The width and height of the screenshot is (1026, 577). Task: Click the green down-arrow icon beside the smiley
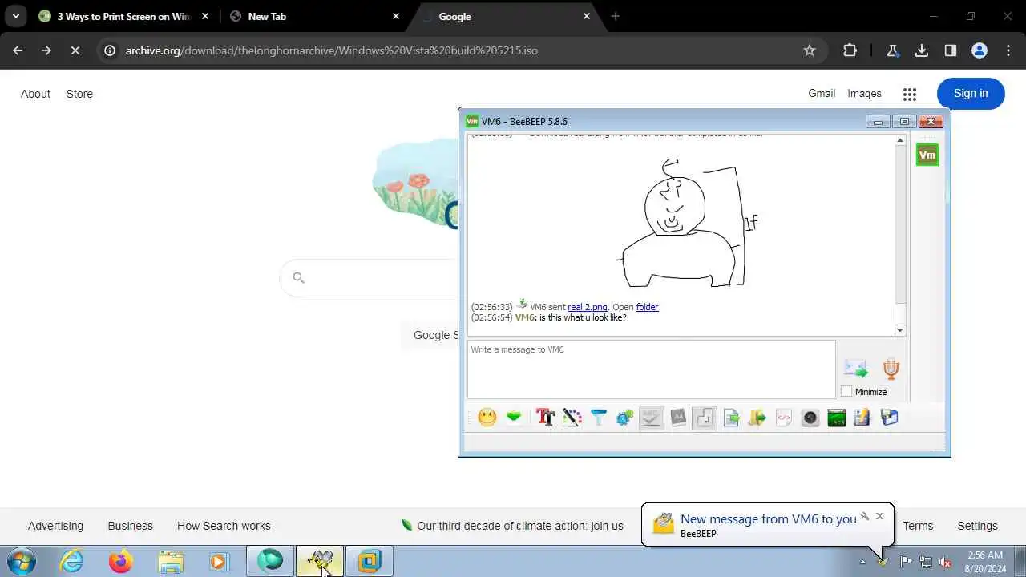(x=514, y=417)
